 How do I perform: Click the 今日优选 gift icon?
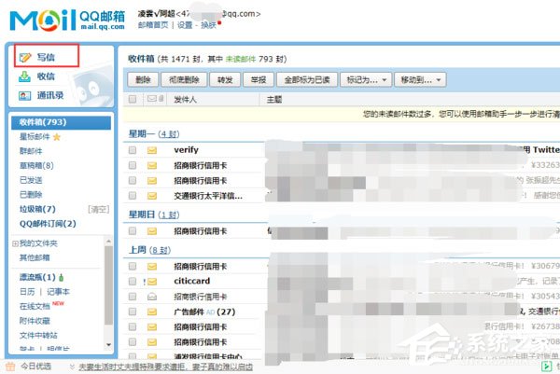[10, 367]
